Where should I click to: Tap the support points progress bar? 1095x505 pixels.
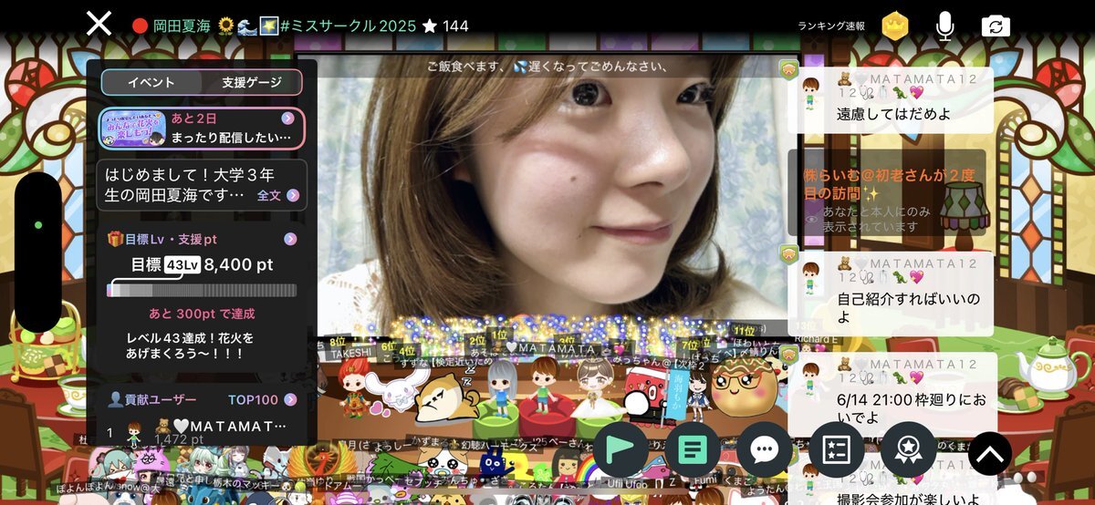point(202,290)
